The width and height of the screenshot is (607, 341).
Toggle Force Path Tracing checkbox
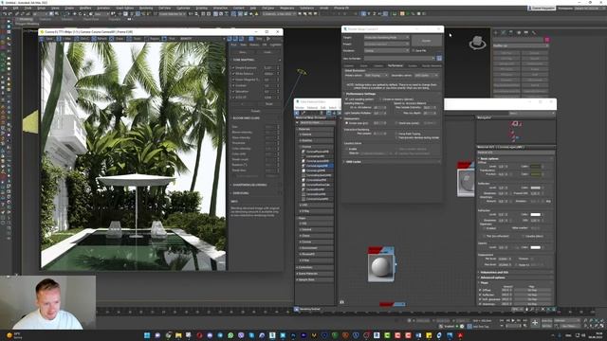tap(396, 134)
